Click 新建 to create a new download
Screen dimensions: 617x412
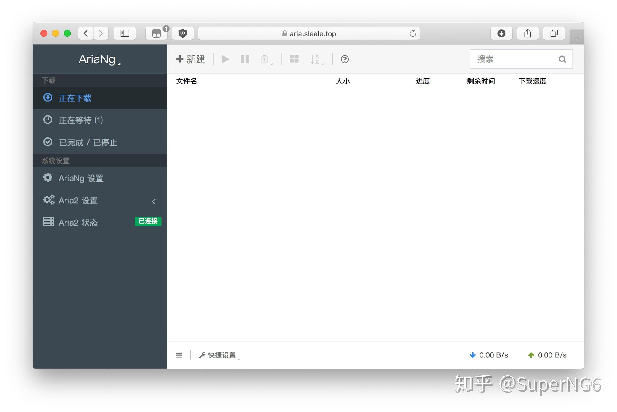click(x=190, y=59)
